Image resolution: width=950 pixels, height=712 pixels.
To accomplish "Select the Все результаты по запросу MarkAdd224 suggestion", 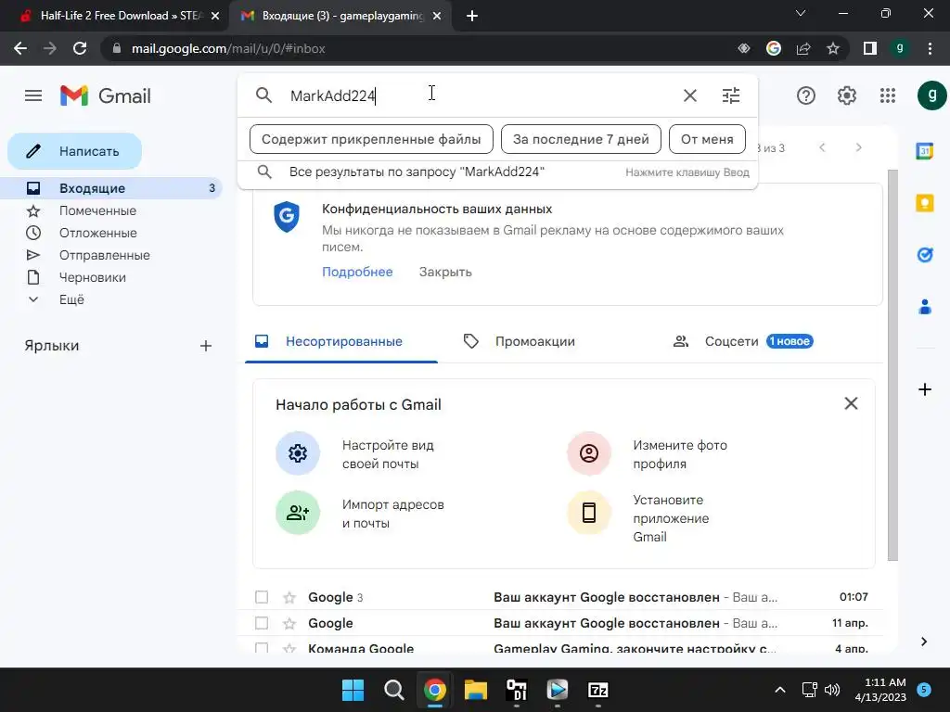I will pyautogui.click(x=497, y=172).
